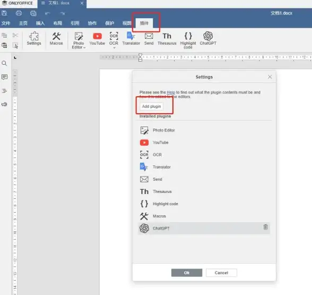
Task: Click Cancel in the Settings dialog
Action: tap(221, 273)
